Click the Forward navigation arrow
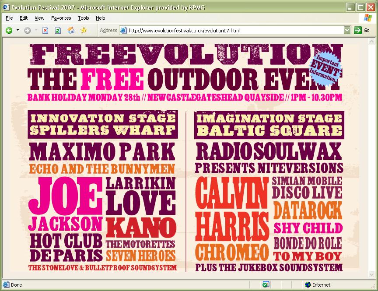The image size is (378, 291). click(x=27, y=30)
